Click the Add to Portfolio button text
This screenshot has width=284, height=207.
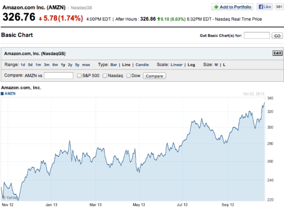(236, 7)
